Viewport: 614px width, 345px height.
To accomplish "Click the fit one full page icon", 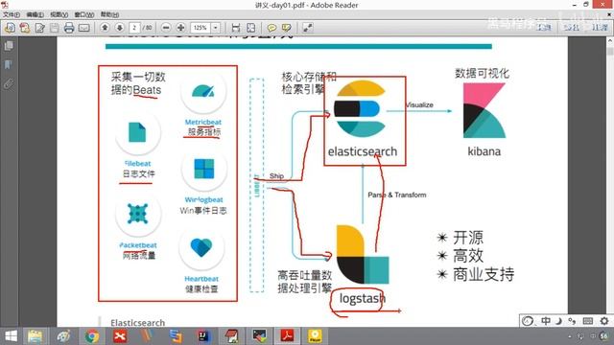I will point(251,28).
